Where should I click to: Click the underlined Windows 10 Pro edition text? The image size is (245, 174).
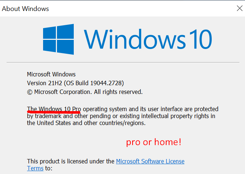[60, 109]
